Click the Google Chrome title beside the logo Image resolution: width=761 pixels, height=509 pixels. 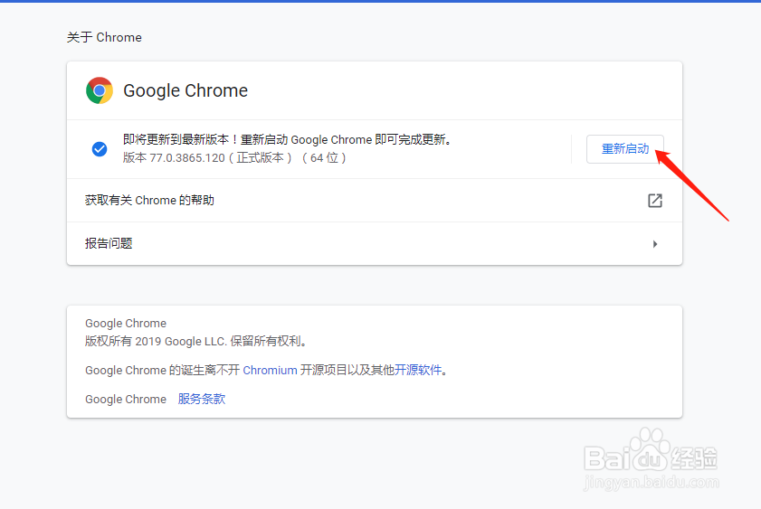185,90
